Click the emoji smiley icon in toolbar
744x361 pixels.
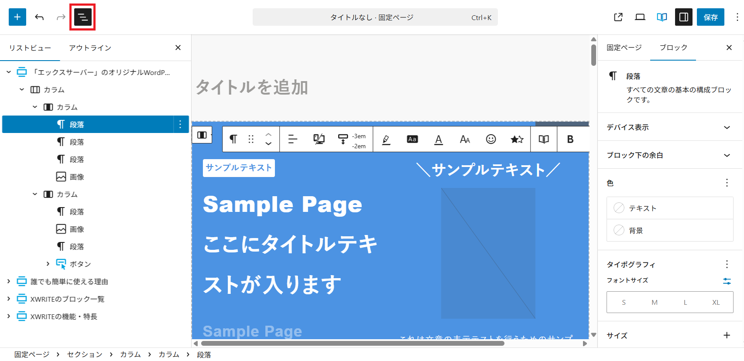[491, 139]
